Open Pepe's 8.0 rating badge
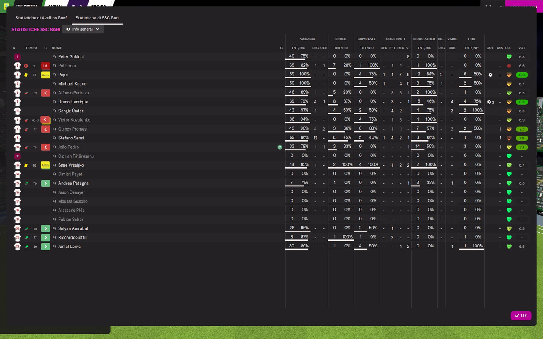 tap(522, 75)
